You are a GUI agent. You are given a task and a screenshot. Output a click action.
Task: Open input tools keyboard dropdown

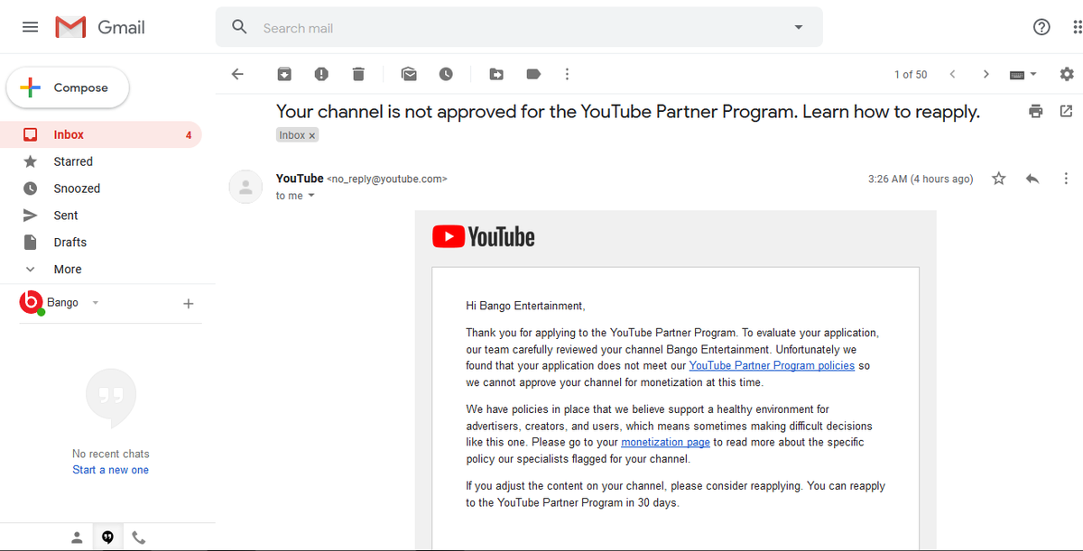1023,74
